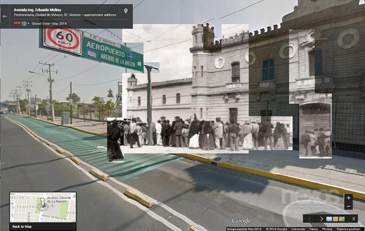Go to previous image in carousel
Screen dimensions: 365x231
(309, 219)
